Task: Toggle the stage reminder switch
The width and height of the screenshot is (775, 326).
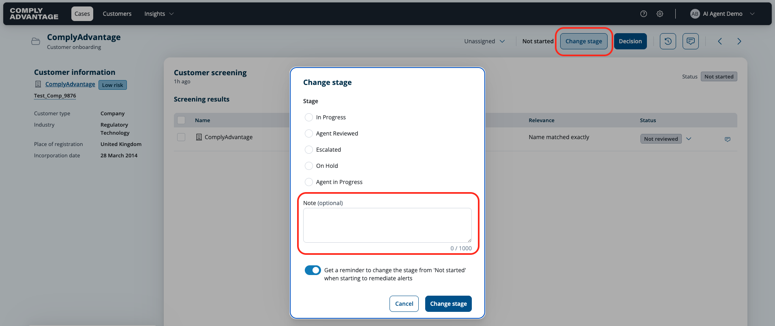Action: coord(313,270)
